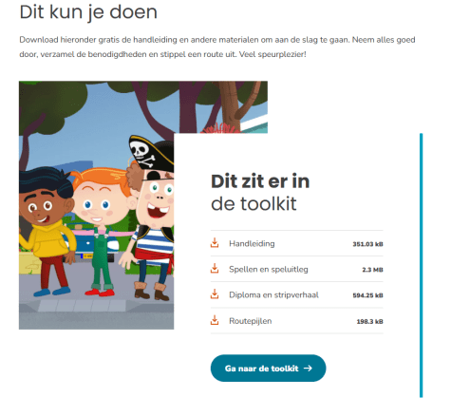Viewport: 451px width, 398px height.
Task: Click the download icon beside Handleiding
Action: click(215, 243)
